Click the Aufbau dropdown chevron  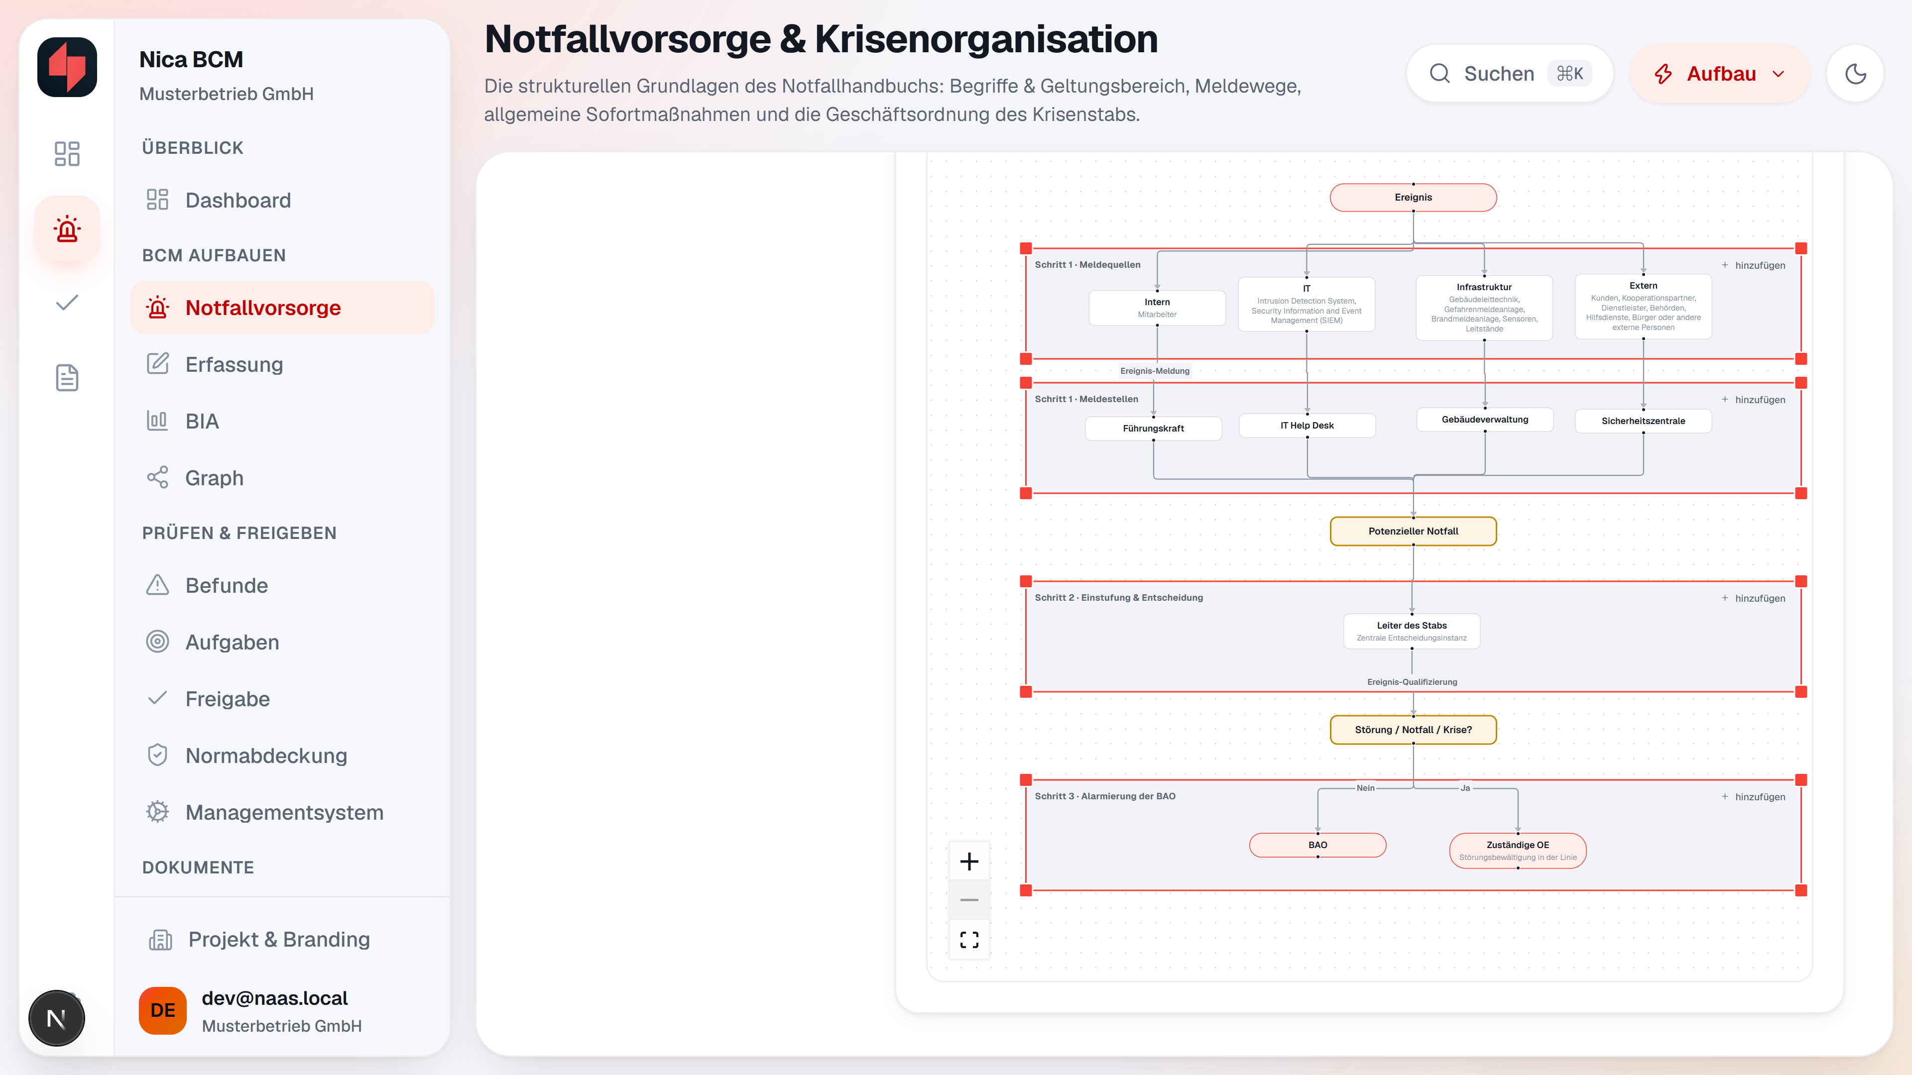coord(1779,74)
